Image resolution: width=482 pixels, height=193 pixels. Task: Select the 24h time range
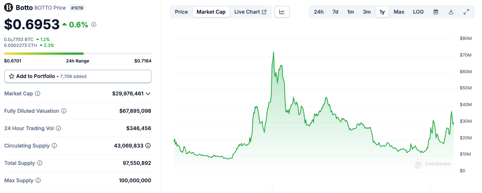[319, 12]
